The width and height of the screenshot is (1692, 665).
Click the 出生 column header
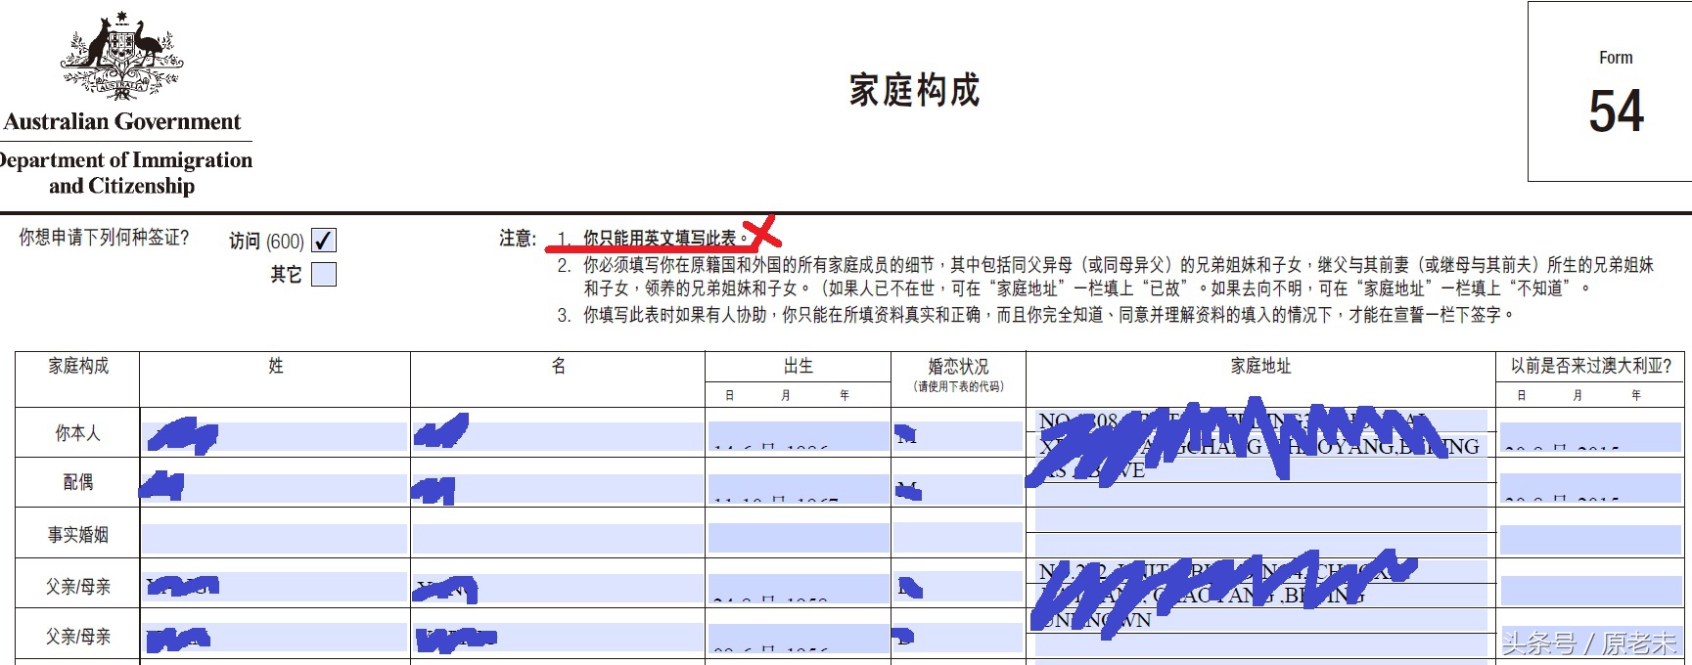pos(799,367)
